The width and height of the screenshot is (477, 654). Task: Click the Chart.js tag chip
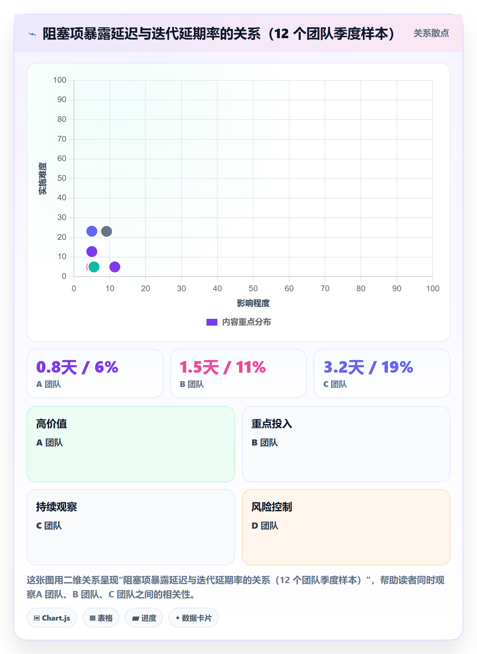[x=52, y=618]
